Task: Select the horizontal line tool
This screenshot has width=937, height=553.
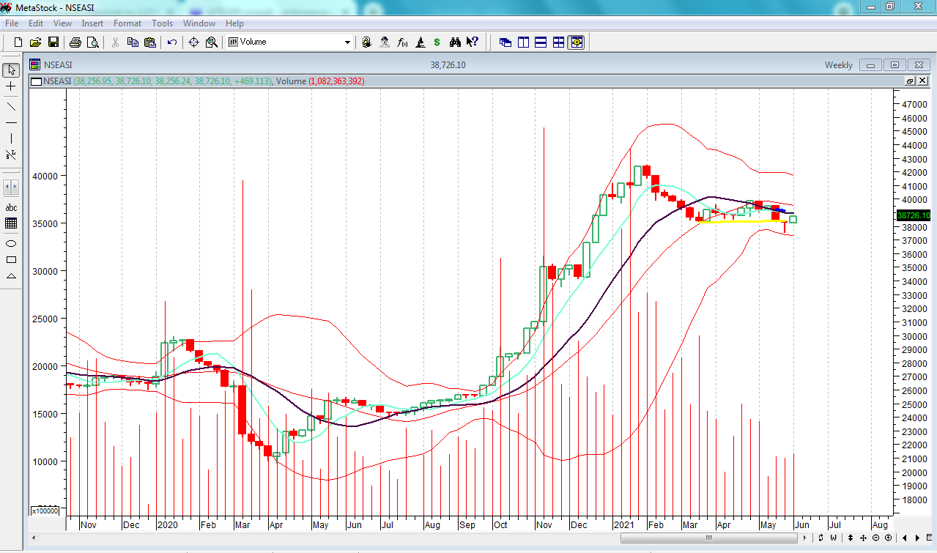Action: (11, 122)
